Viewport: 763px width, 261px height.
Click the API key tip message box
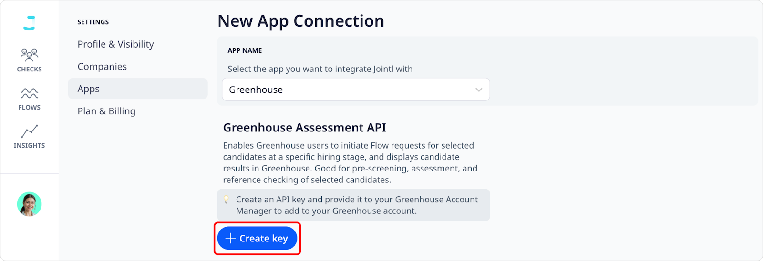tap(353, 205)
